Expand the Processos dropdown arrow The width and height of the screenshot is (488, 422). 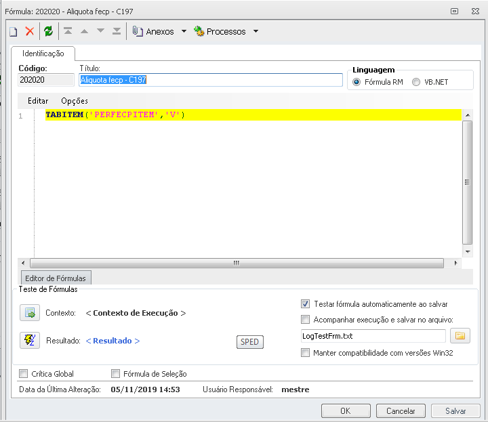coord(256,31)
